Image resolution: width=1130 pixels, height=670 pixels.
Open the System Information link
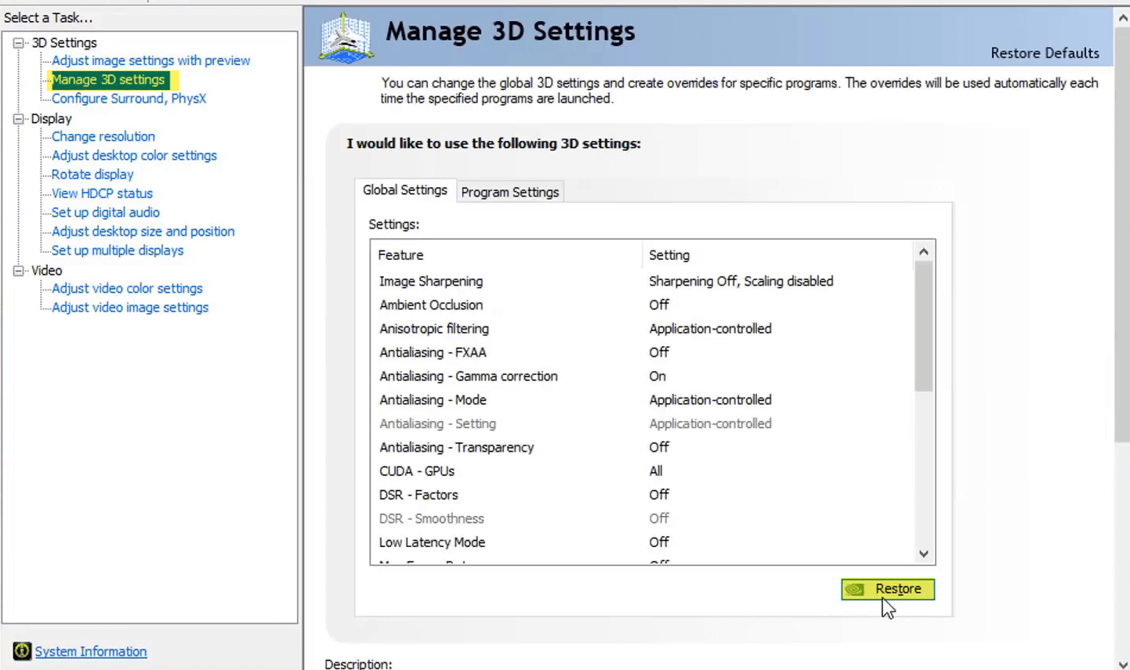[x=91, y=651]
